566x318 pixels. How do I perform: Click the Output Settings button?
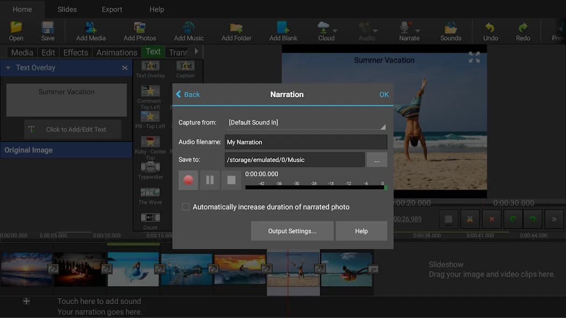click(x=292, y=231)
